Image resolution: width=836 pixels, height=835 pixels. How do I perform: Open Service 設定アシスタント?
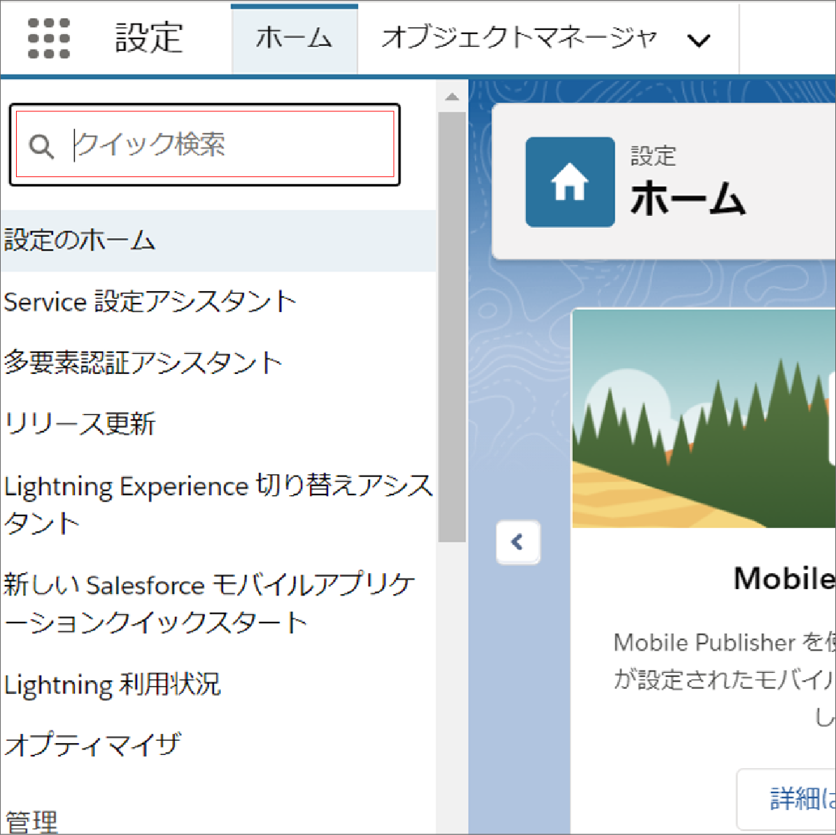[x=150, y=302]
